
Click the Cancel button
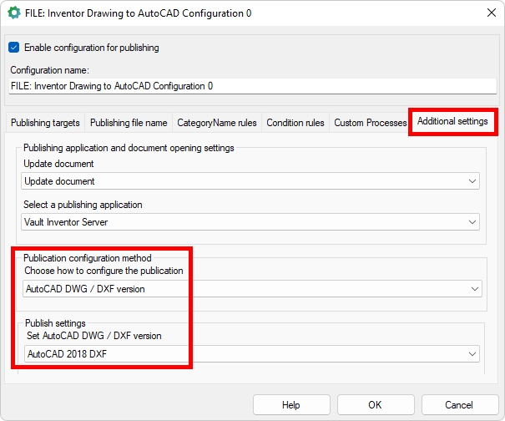(459, 405)
